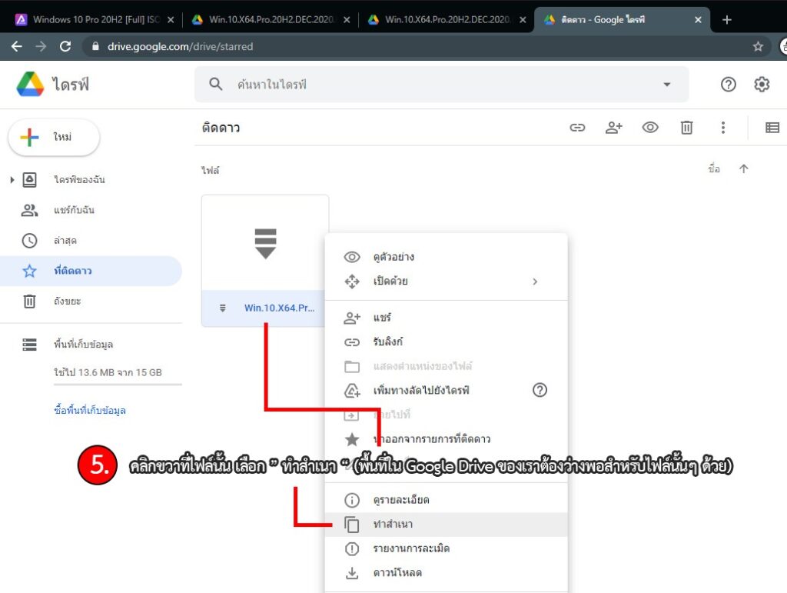Viewport: 787px width, 593px height.
Task: Choose ดูรายละเอียด view details in context menu
Action: point(447,500)
